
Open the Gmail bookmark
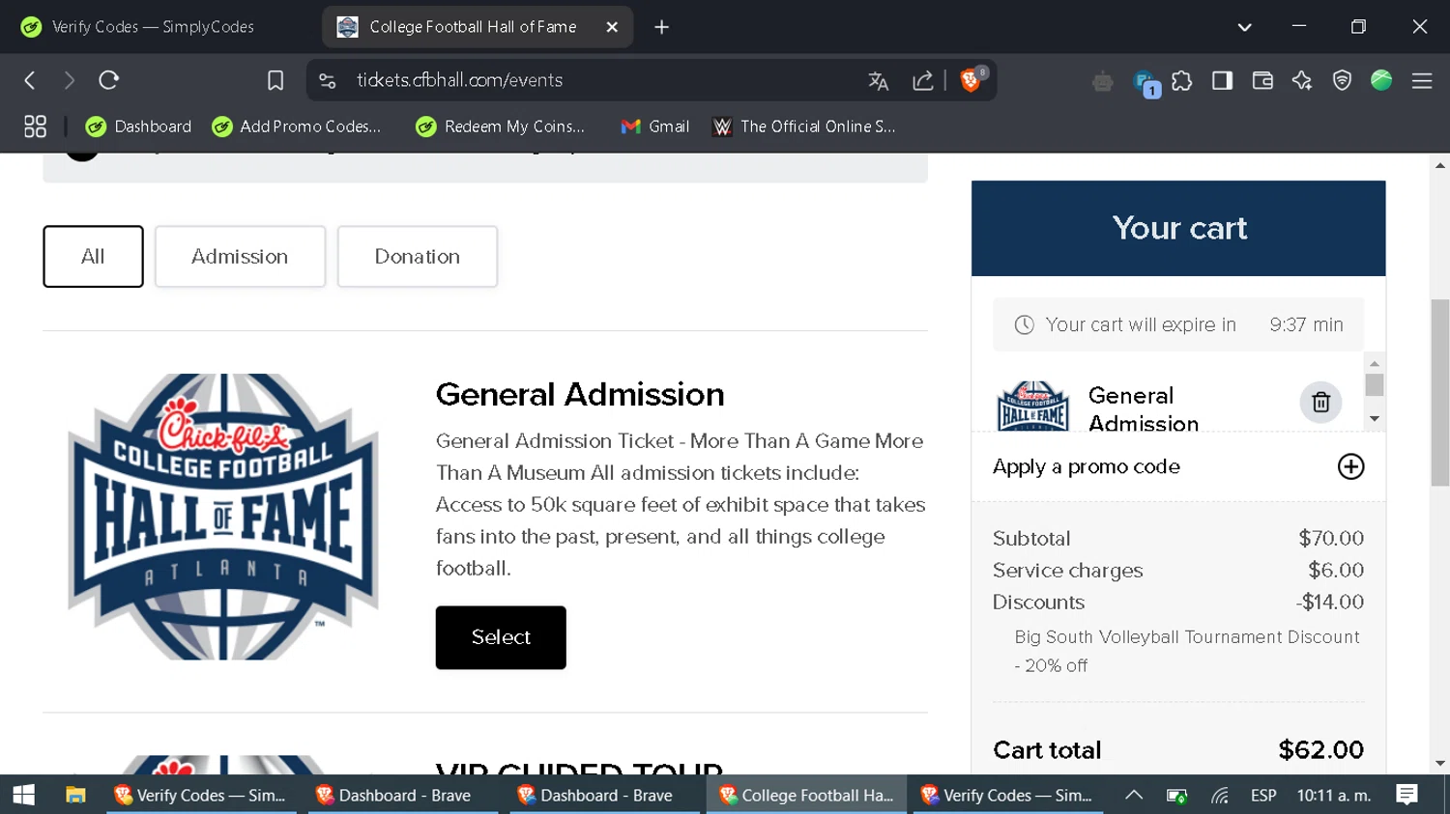[x=655, y=126]
